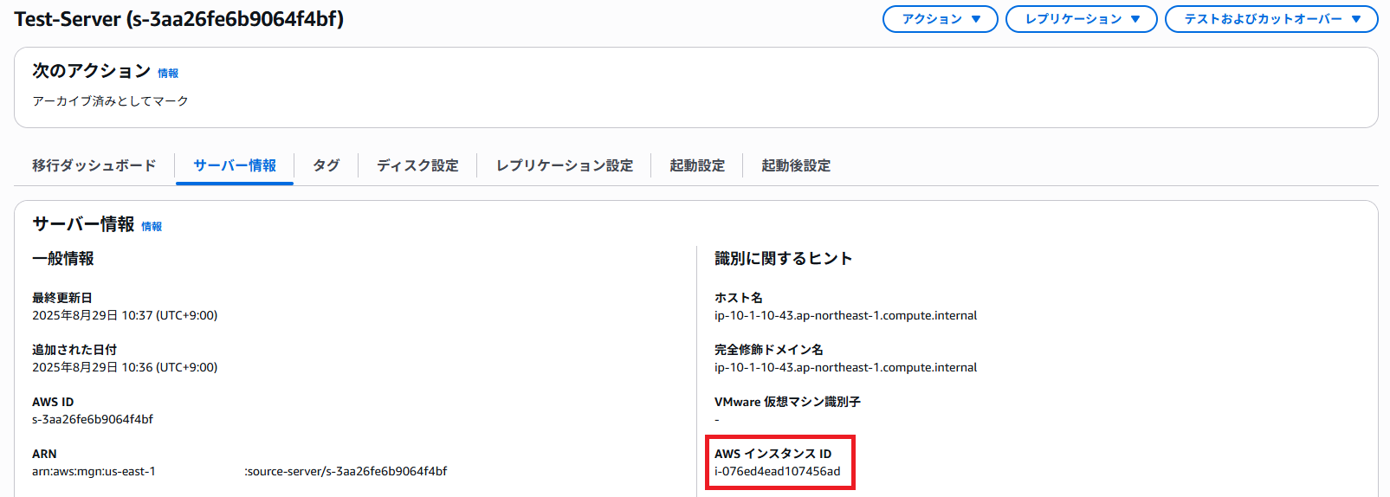Switch to the 移行ダッシュボード tab
The width and height of the screenshot is (1390, 497).
point(94,165)
